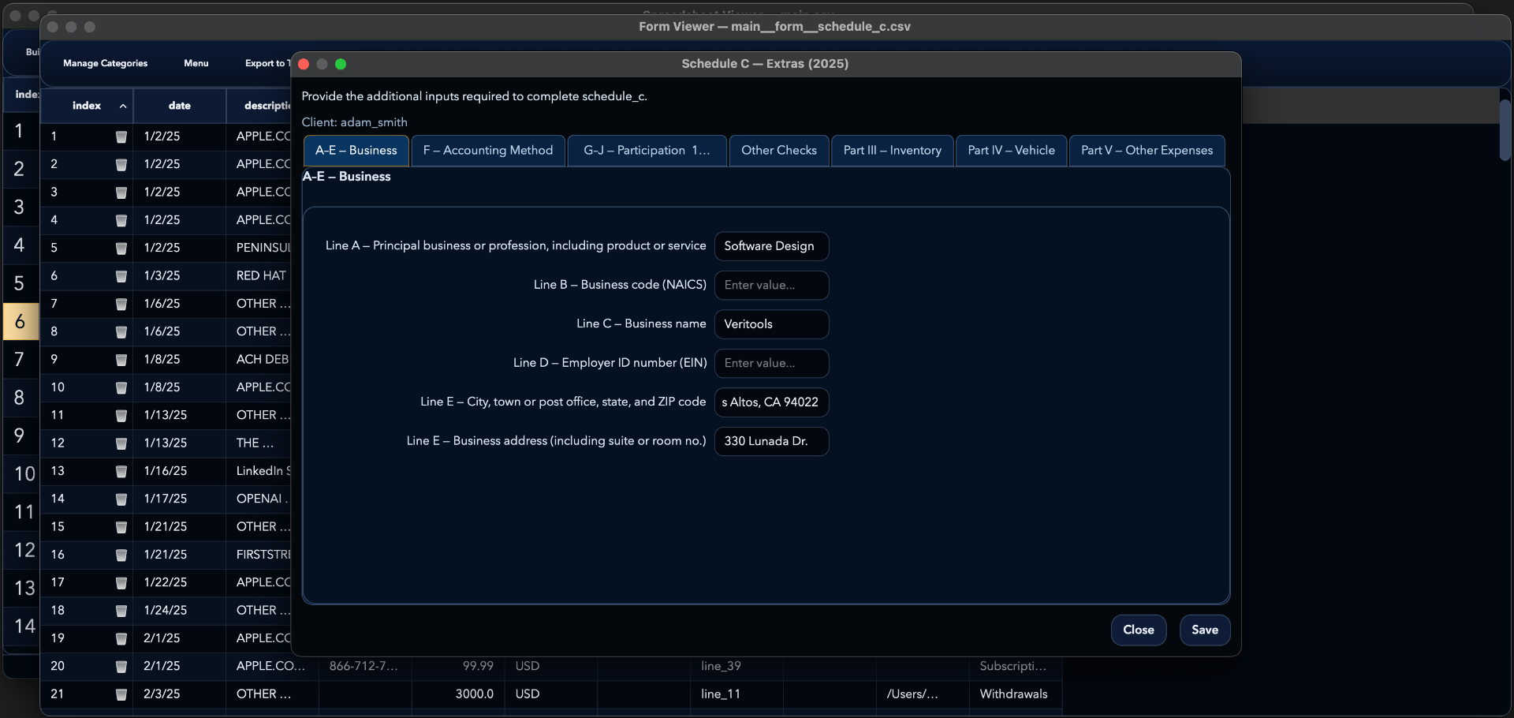1514x718 pixels.
Task: Delete row 6 with trash icon
Action: tap(121, 276)
